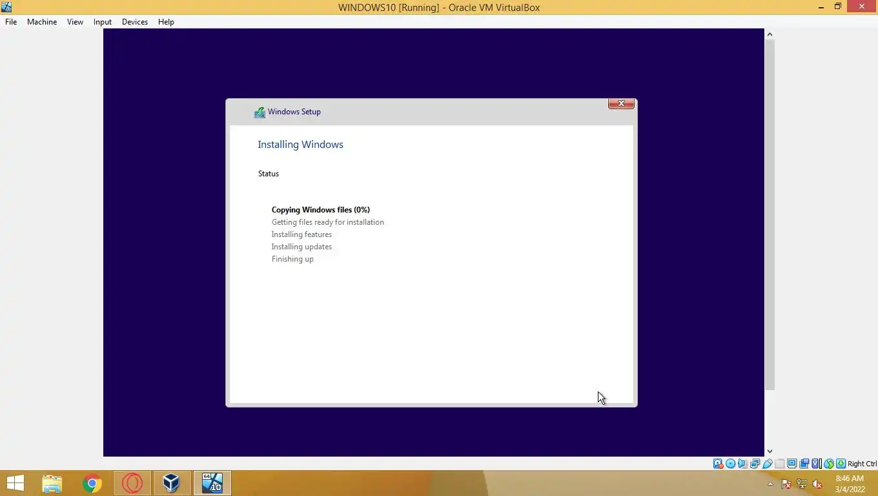The height and width of the screenshot is (496, 878).
Task: Click the 'Installing updates' step
Action: pos(301,247)
